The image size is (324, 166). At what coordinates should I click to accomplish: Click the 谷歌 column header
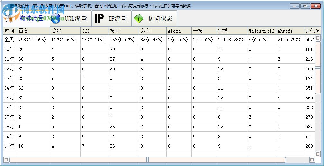(65, 31)
